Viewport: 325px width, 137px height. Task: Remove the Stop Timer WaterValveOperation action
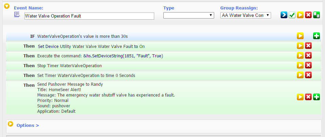[308, 65]
